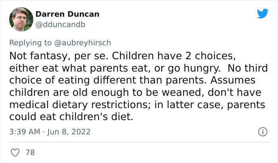Click the blue Twitter bird logo

click(263, 13)
